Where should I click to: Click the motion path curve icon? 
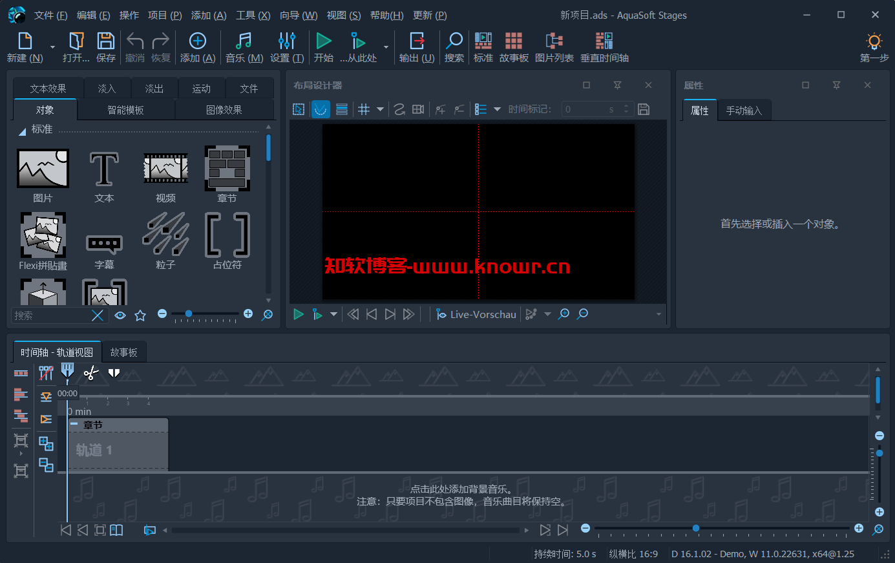coord(399,109)
